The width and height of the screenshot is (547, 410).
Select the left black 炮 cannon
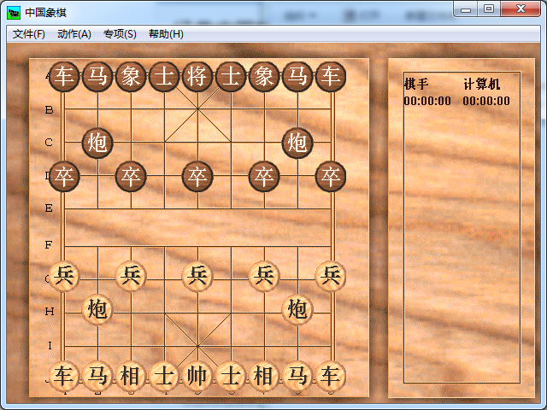[97, 143]
